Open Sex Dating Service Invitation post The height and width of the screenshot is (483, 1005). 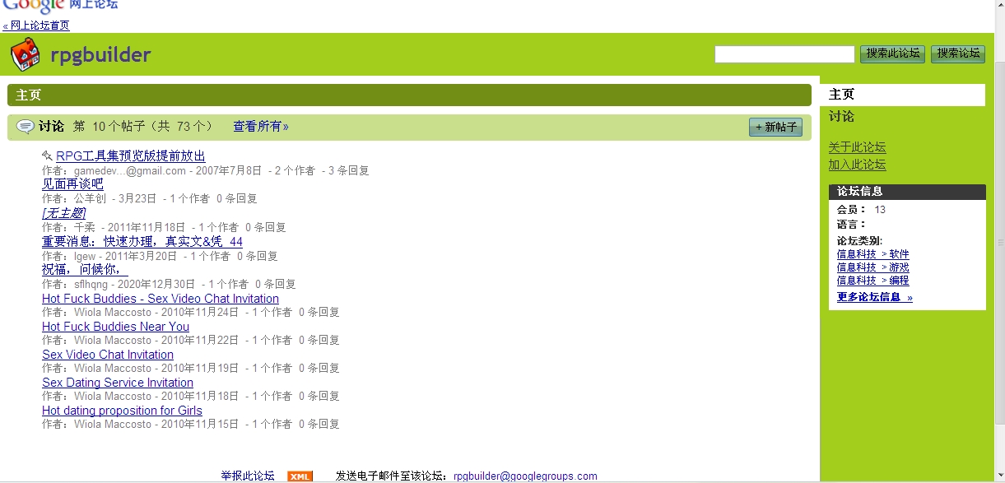click(x=118, y=383)
